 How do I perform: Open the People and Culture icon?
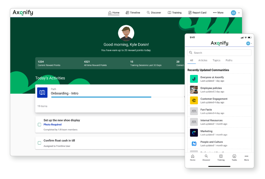(x=194, y=144)
